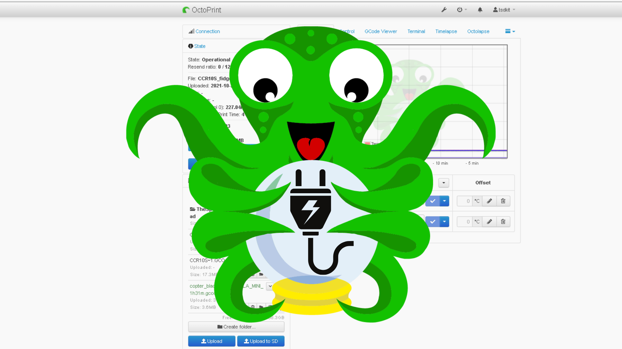Collapse the State panel header
Image resolution: width=622 pixels, height=349 pixels.
coord(200,46)
